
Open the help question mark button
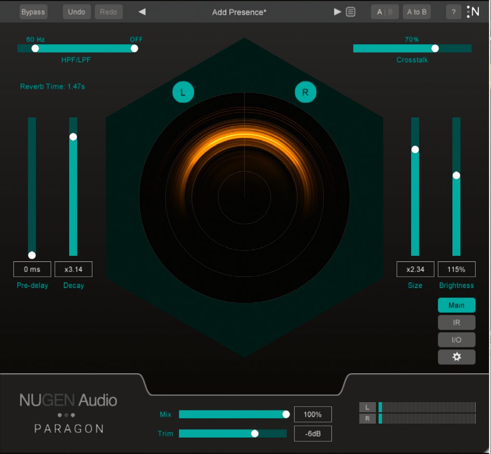(x=453, y=12)
